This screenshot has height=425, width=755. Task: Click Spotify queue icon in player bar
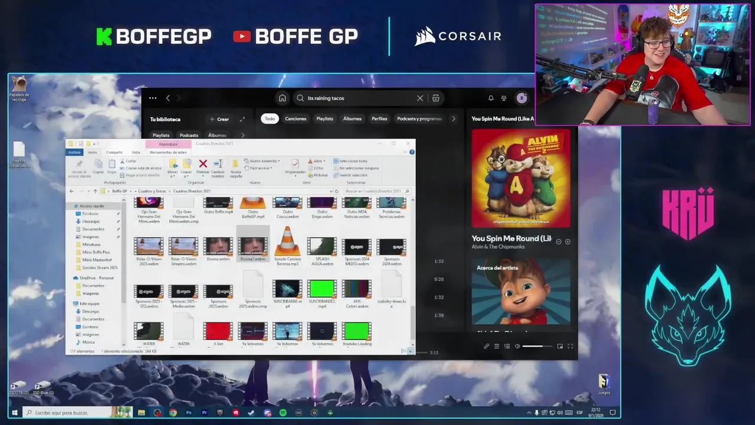coord(497,346)
